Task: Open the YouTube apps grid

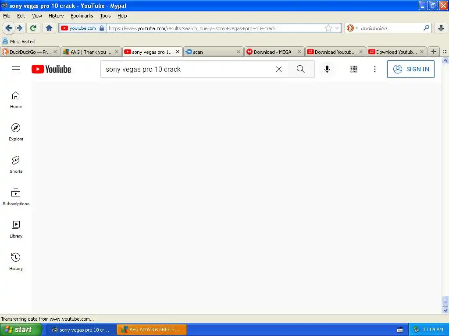Action: [x=354, y=69]
